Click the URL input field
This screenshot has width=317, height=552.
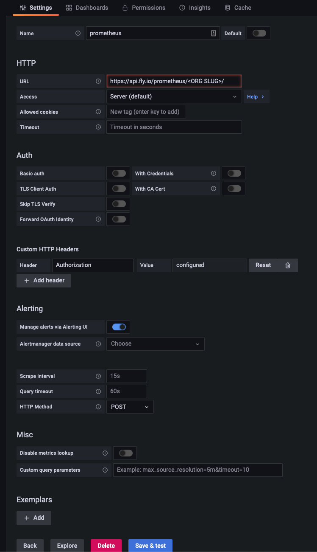coord(174,81)
